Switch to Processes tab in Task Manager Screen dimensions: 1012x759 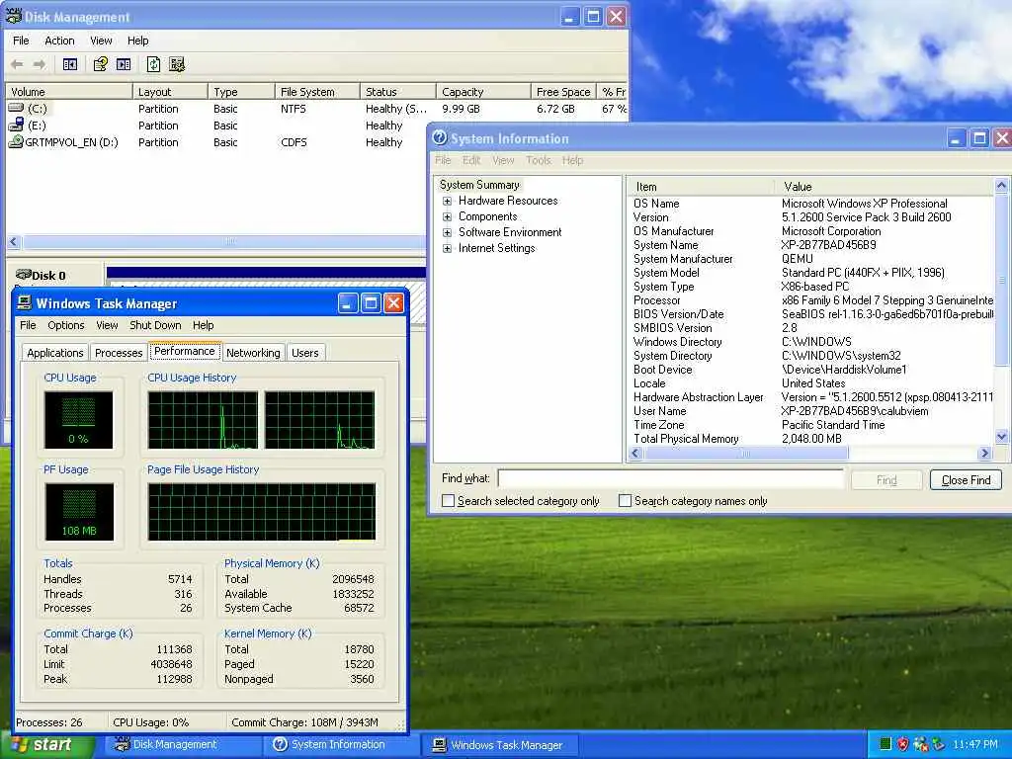(119, 353)
